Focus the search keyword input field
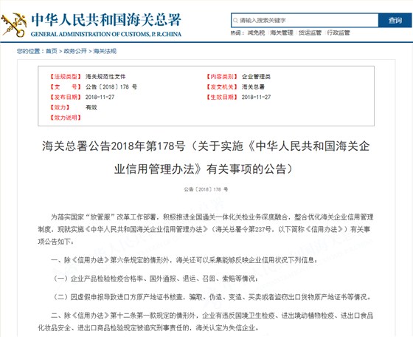The image size is (413, 337). 305,20
